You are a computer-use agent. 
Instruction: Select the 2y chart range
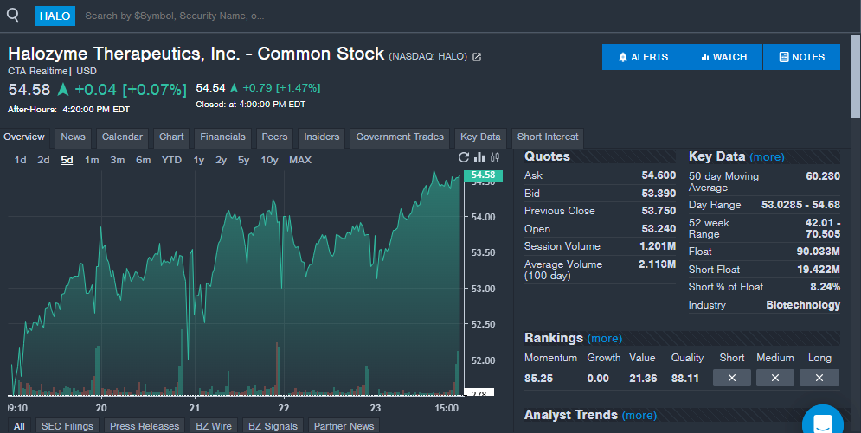coord(221,160)
